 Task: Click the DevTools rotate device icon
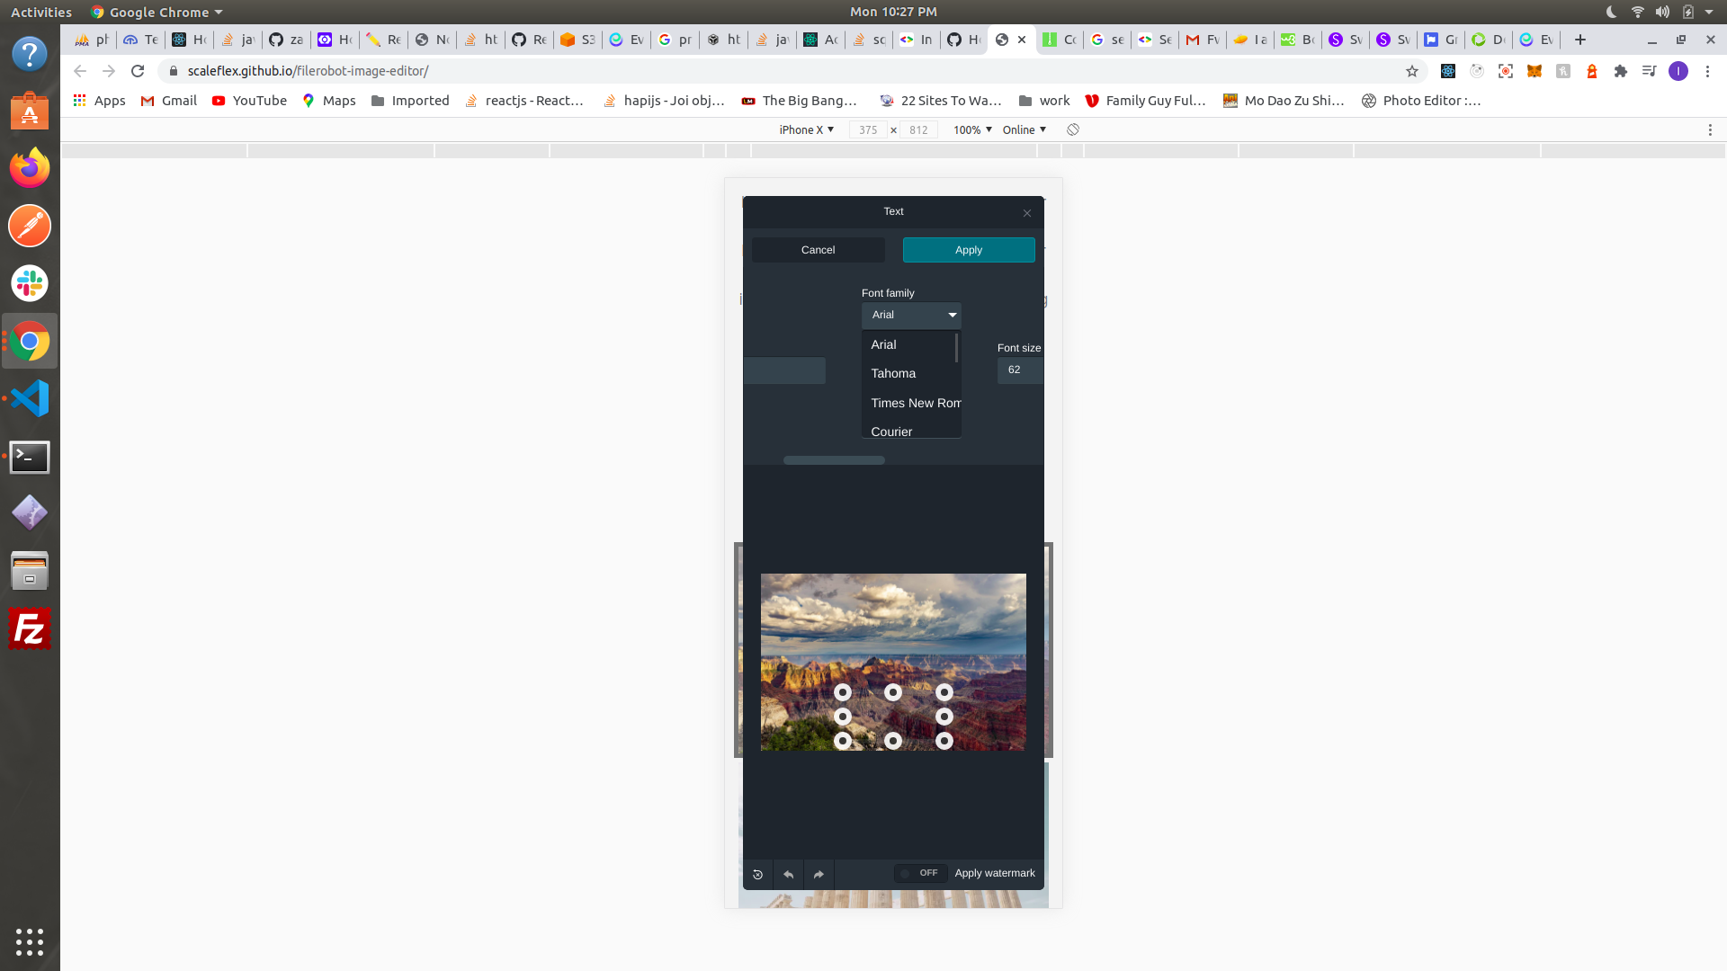(1073, 129)
